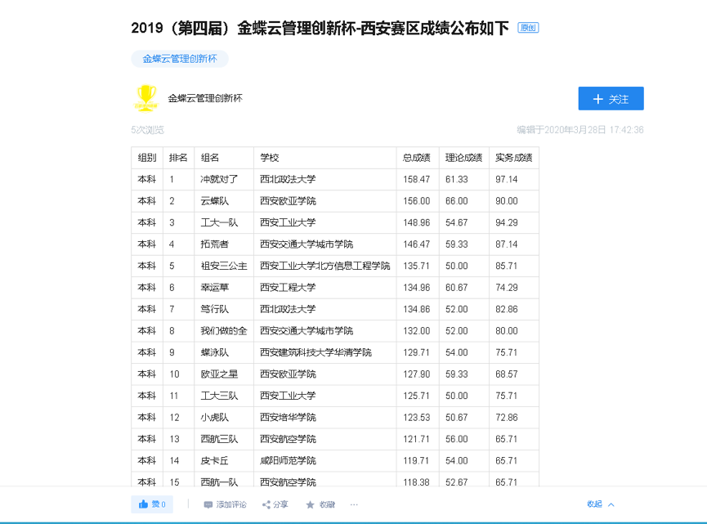707x524 pixels.
Task: Click the add comment speech bubble icon
Action: (208, 505)
